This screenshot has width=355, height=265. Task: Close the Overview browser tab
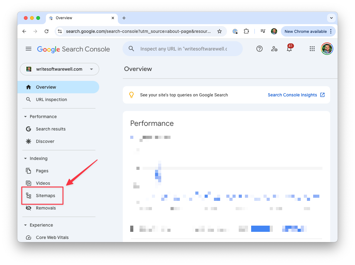[113, 18]
